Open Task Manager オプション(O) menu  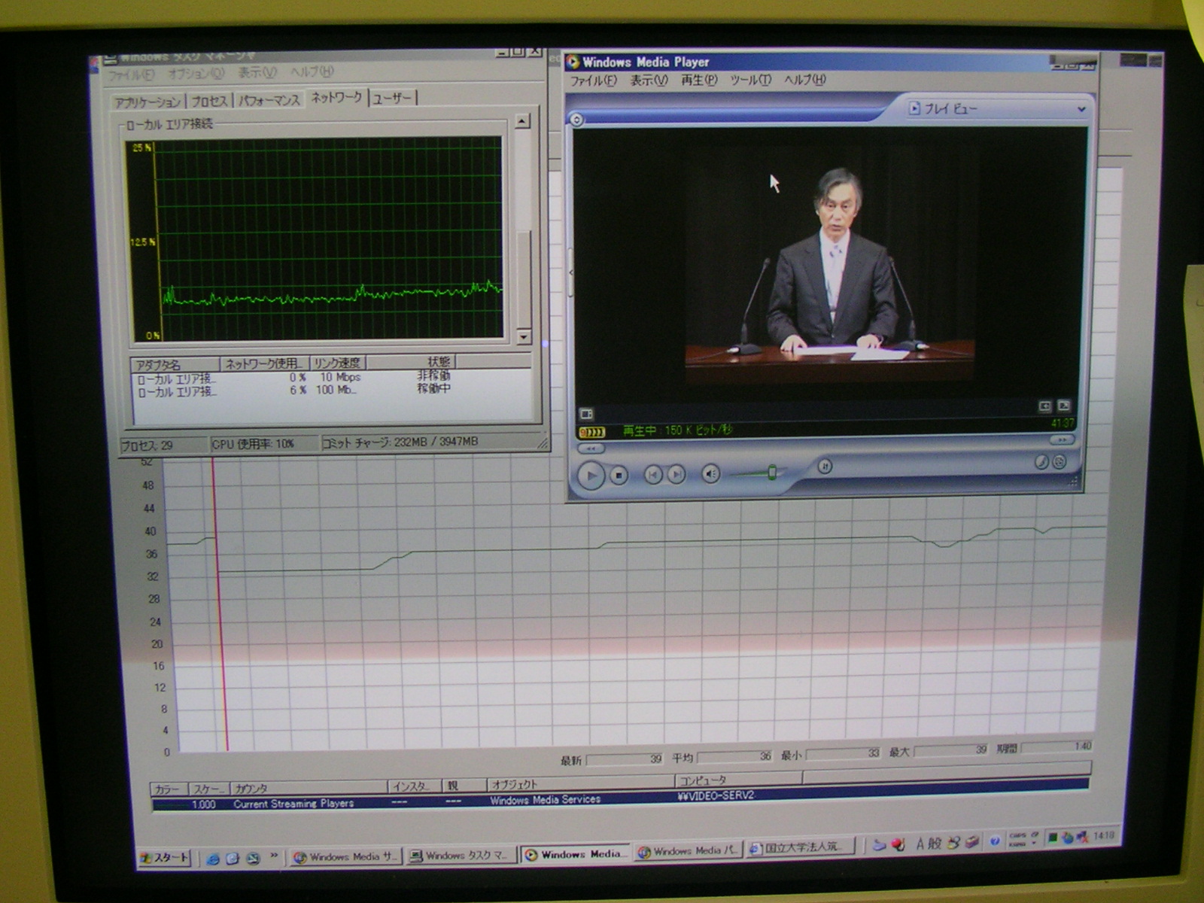(x=196, y=74)
